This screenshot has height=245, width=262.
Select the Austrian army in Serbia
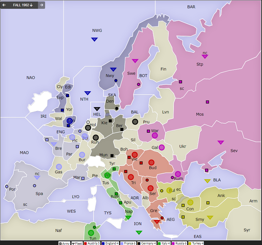click(151, 188)
